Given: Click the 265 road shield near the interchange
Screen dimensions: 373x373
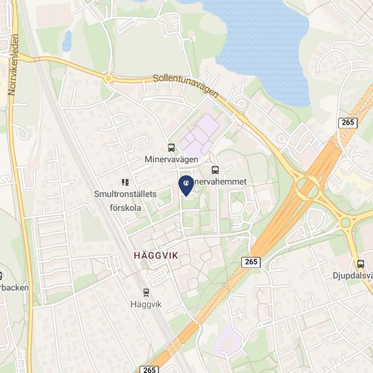Looking at the screenshot, I should [348, 123].
